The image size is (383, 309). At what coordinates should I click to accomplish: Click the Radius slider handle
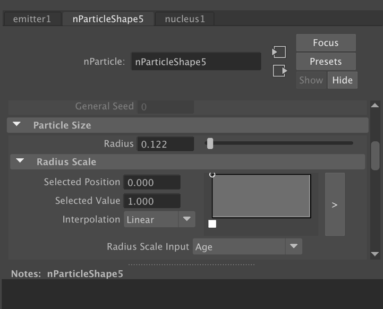coord(210,143)
